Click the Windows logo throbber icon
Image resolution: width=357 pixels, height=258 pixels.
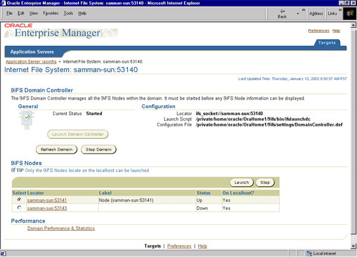point(349,14)
